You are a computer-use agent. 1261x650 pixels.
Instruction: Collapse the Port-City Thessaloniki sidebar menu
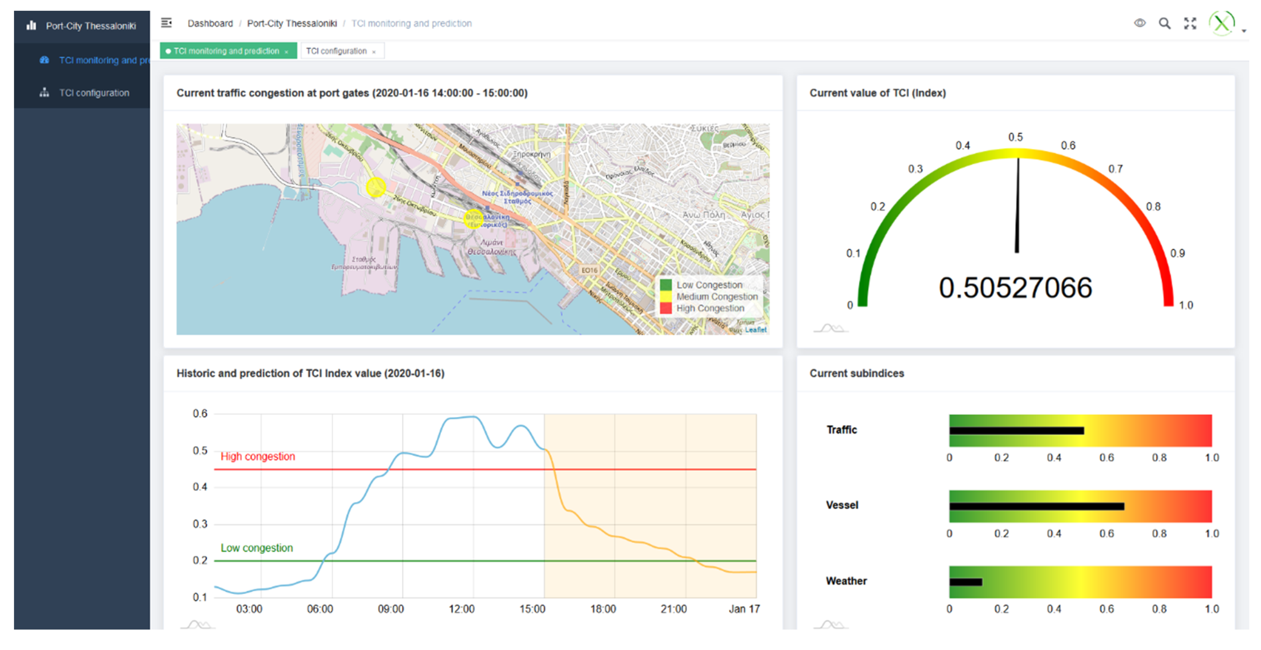point(90,26)
